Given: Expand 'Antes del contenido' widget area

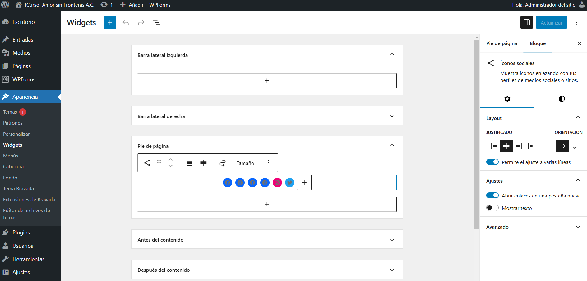Looking at the screenshot, I should (392, 240).
